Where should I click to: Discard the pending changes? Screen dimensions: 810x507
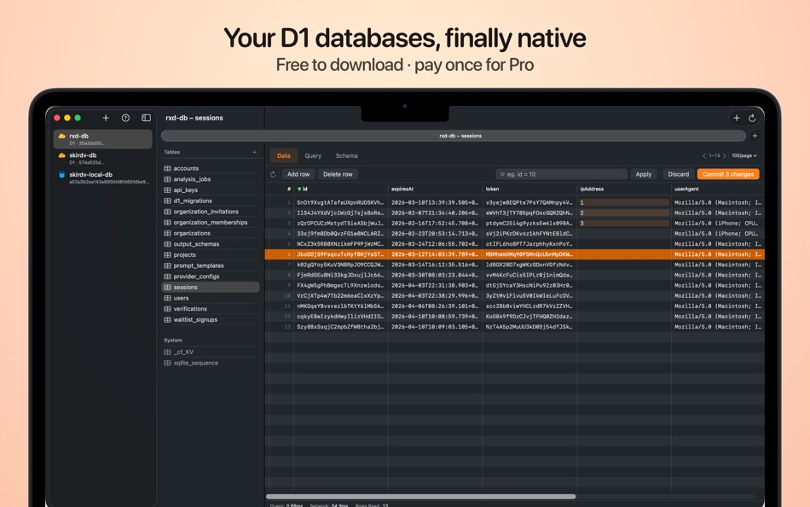679,173
